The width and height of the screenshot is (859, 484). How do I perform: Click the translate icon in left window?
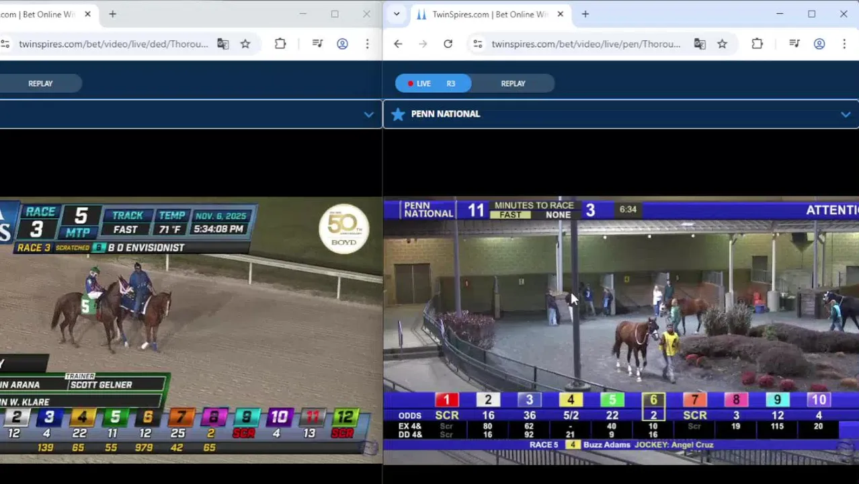tap(223, 44)
